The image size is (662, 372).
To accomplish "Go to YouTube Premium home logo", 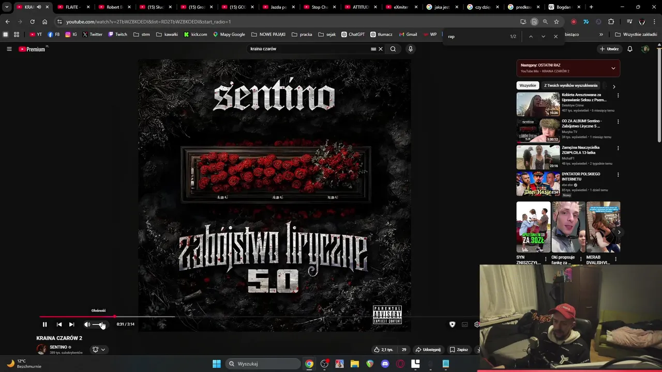I will (32, 49).
